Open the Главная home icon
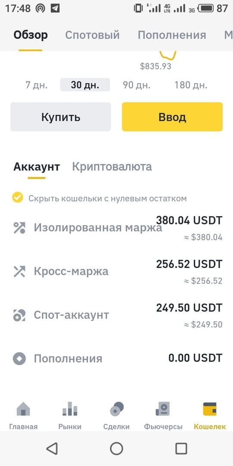Screen dimensions: 233x466 (x=23, y=409)
